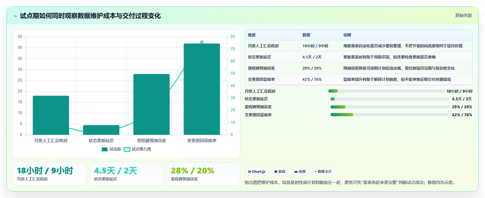Click the 里程碑预测误差 x-axis label
This screenshot has width=485, height=198.
pyautogui.click(x=151, y=141)
